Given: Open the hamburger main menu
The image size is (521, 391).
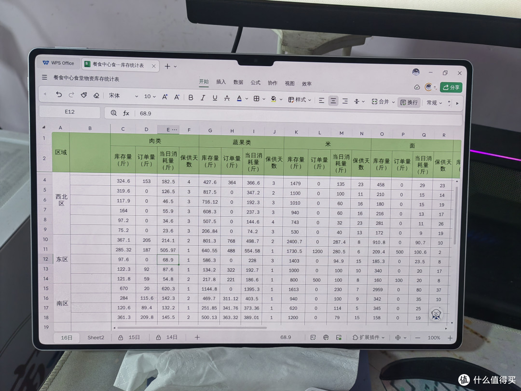Looking at the screenshot, I should [44, 77].
